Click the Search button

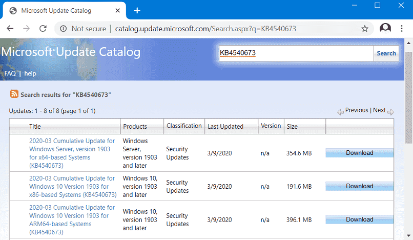[x=386, y=53]
